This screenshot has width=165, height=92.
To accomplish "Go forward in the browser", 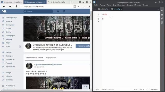I will coord(10,6).
